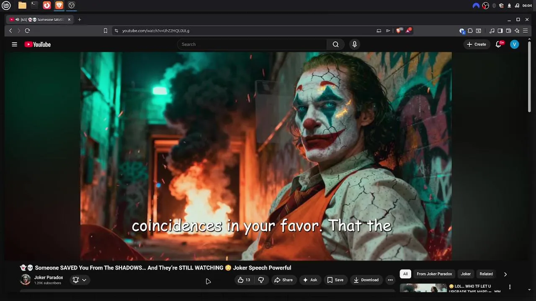Click the Create button
The image size is (536, 301).
click(x=477, y=44)
